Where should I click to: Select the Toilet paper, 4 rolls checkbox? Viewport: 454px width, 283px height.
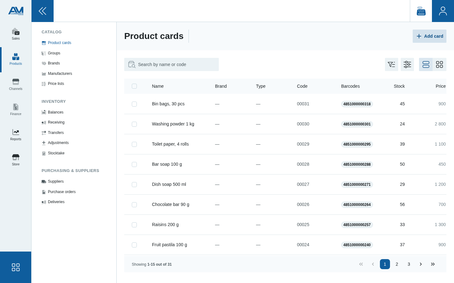134,144
